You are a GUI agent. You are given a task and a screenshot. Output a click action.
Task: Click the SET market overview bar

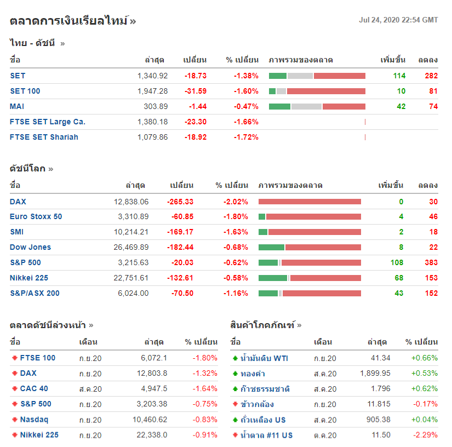coord(317,76)
